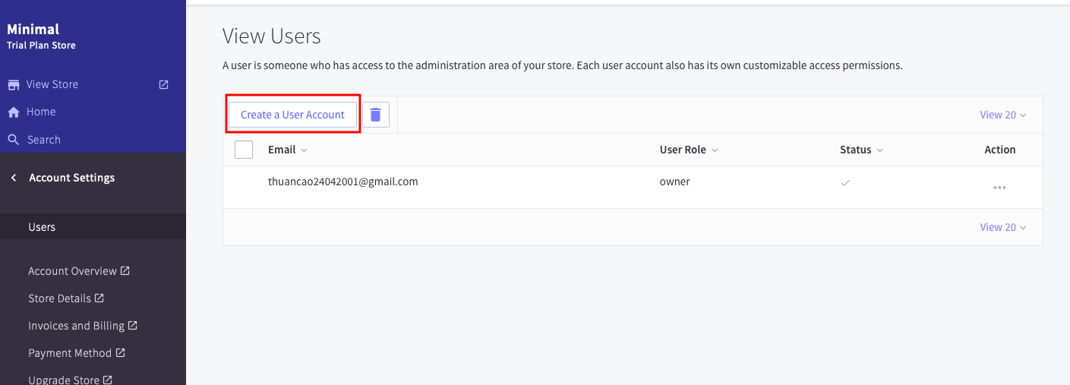Image resolution: width=1070 pixels, height=385 pixels.
Task: Click the trash delete icon
Action: pos(375,115)
